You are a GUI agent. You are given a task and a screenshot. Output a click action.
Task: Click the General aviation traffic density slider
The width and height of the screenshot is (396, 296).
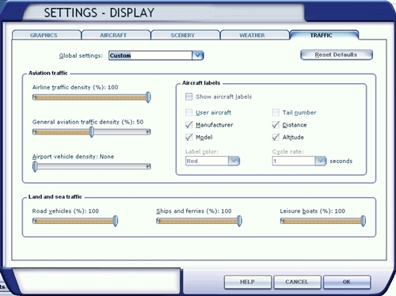click(91, 131)
